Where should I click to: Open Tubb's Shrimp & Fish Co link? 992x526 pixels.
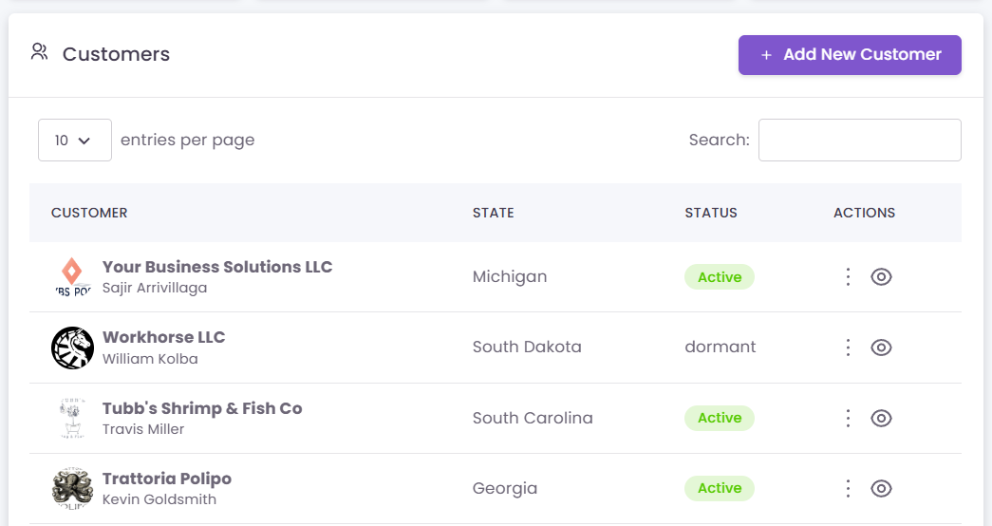pos(202,408)
